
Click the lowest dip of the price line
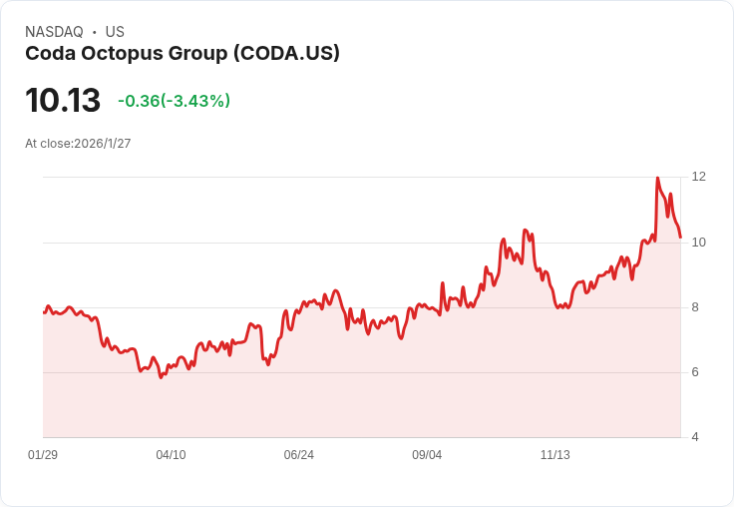[x=161, y=377]
